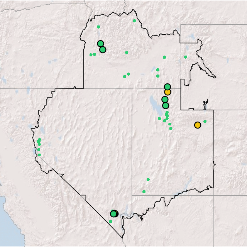Click the upper dot of the two south-central green dots
This screenshot has height=247, width=247.
[148, 179]
